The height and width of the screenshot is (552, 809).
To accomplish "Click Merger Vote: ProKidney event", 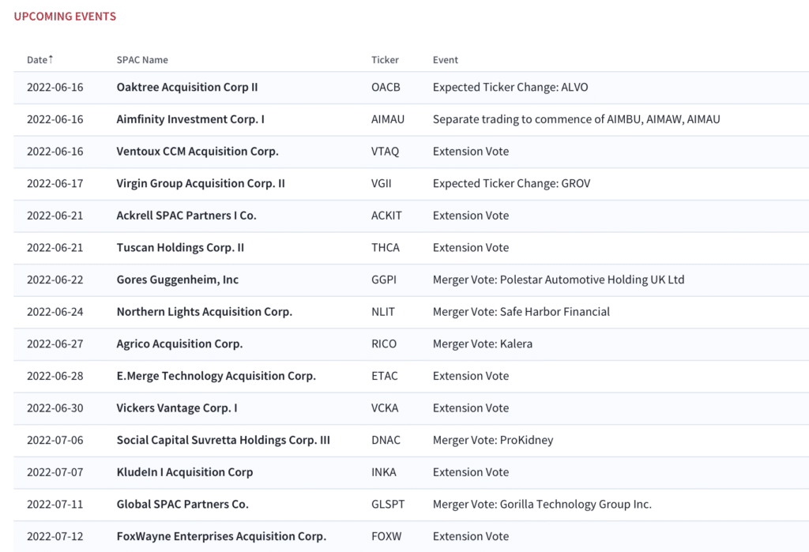I will (x=493, y=440).
